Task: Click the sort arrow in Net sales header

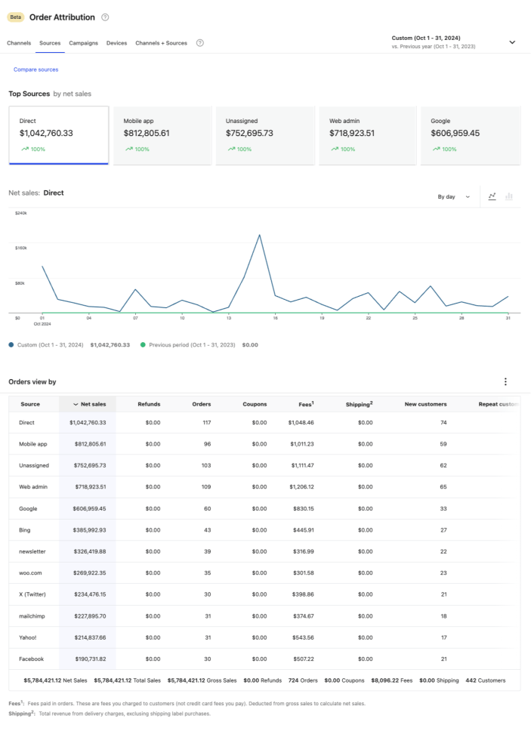Action: click(x=76, y=404)
